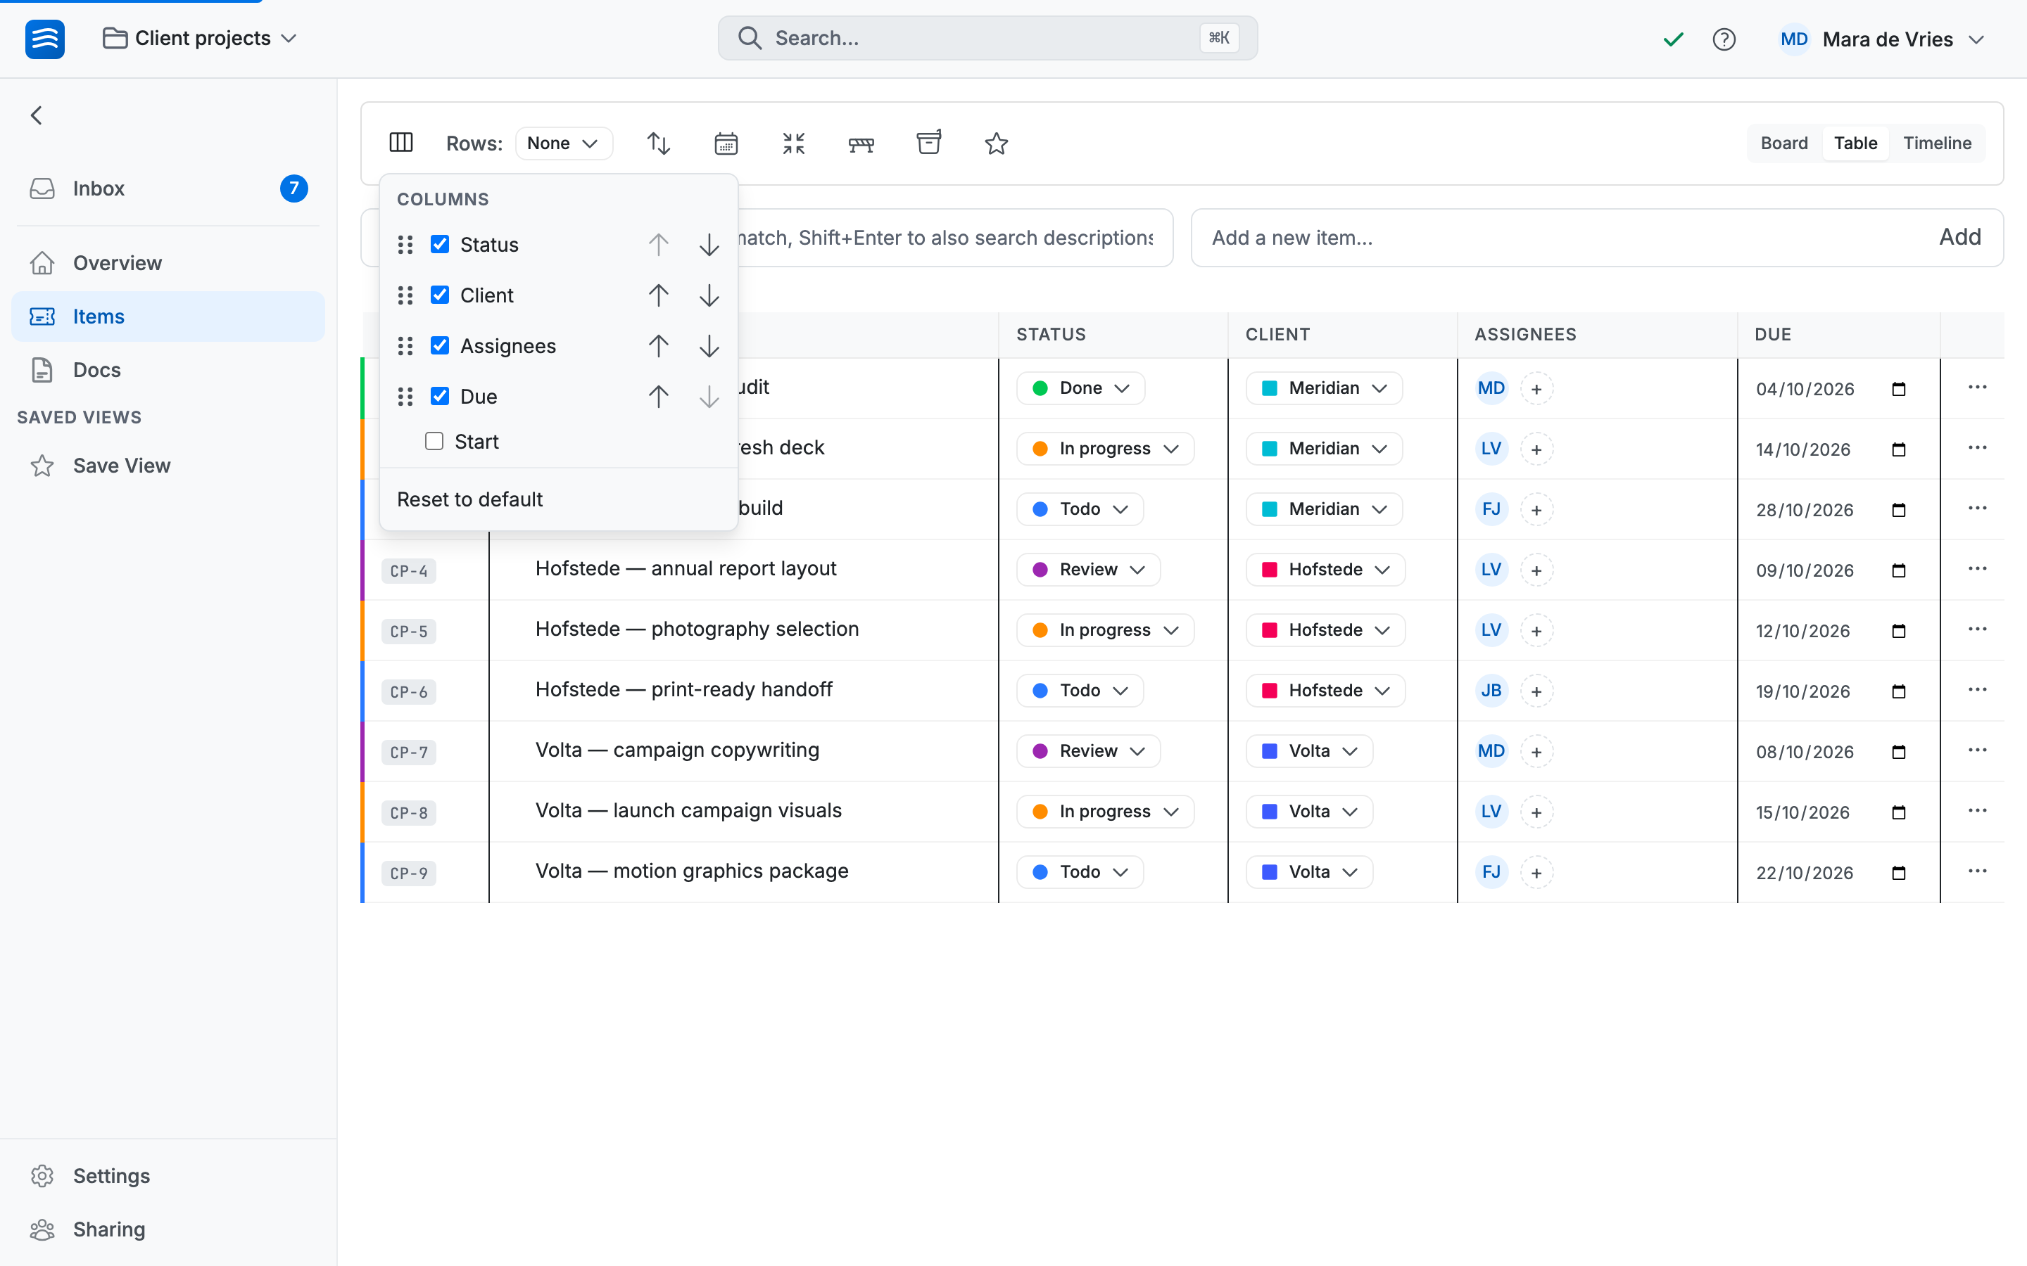Move Assignees column down with arrow
2027x1266 pixels.
click(x=709, y=346)
